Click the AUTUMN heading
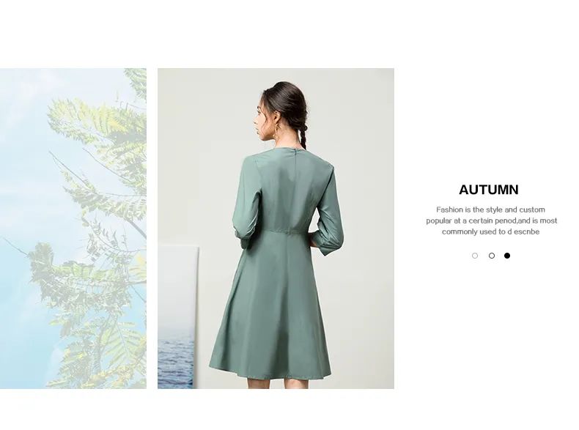Viewport: 579px width, 430px height. pyautogui.click(x=489, y=190)
